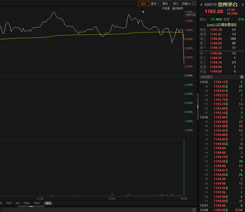Image resolution: width=245 pixels, height=212 pixels.
Task: Click the 模板 template button
Action: [48, 203]
